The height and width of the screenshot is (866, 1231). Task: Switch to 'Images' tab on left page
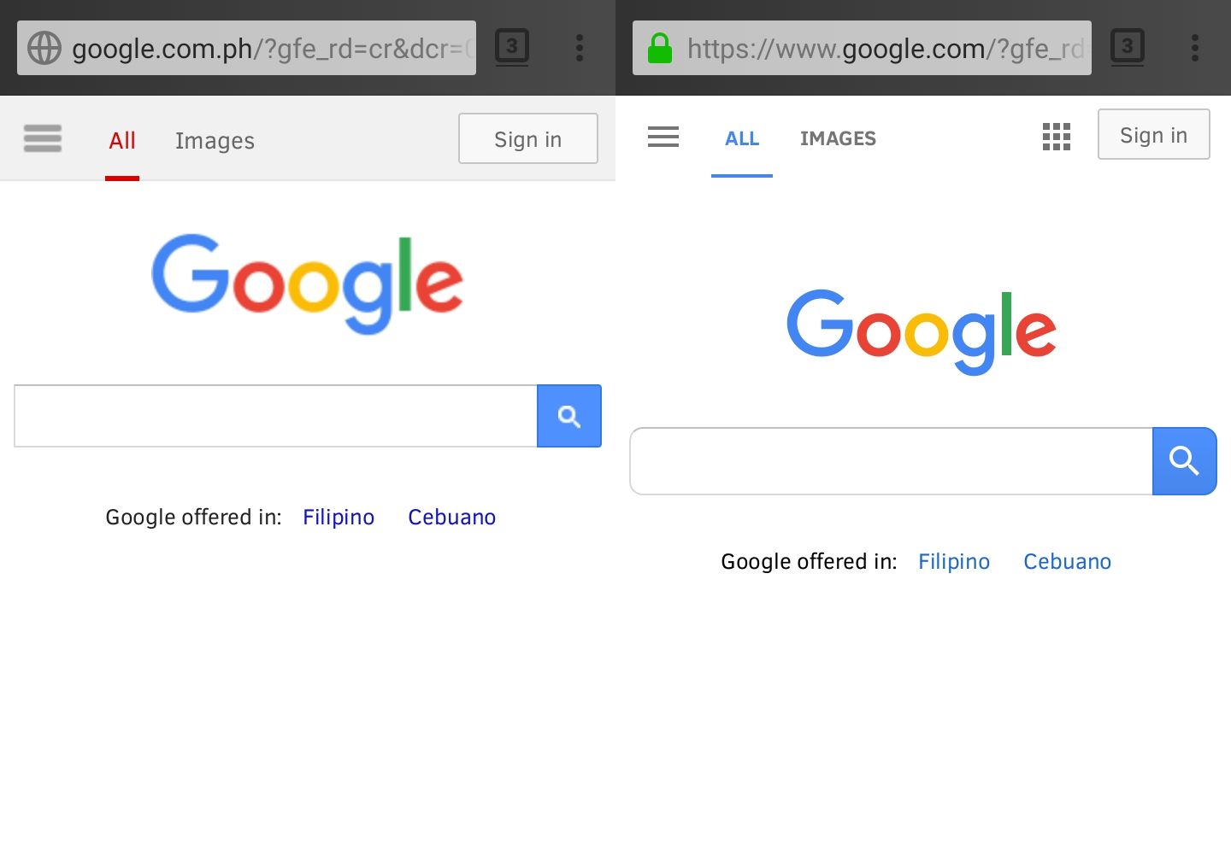pyautogui.click(x=215, y=141)
